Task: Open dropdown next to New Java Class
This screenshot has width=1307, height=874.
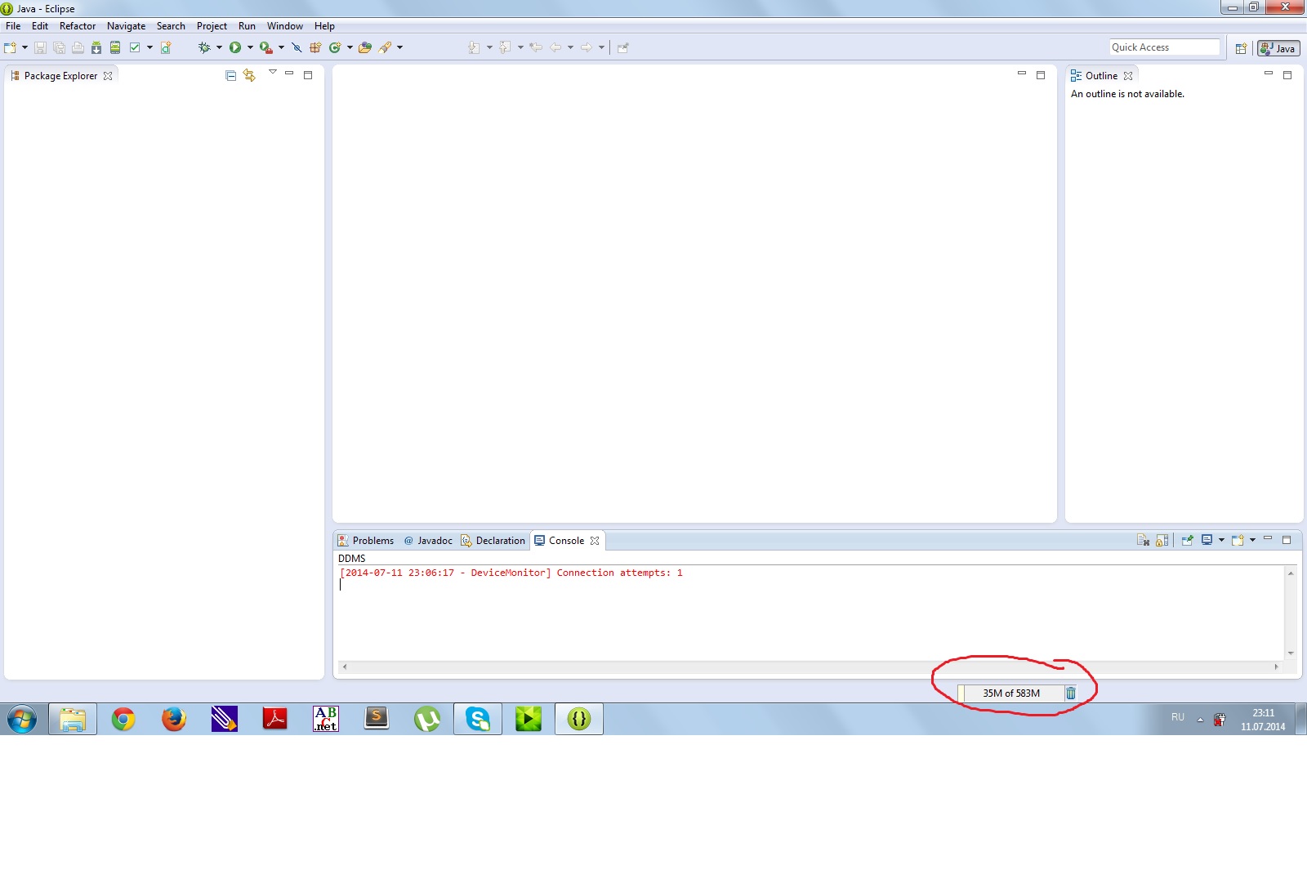Action: pyautogui.click(x=350, y=47)
